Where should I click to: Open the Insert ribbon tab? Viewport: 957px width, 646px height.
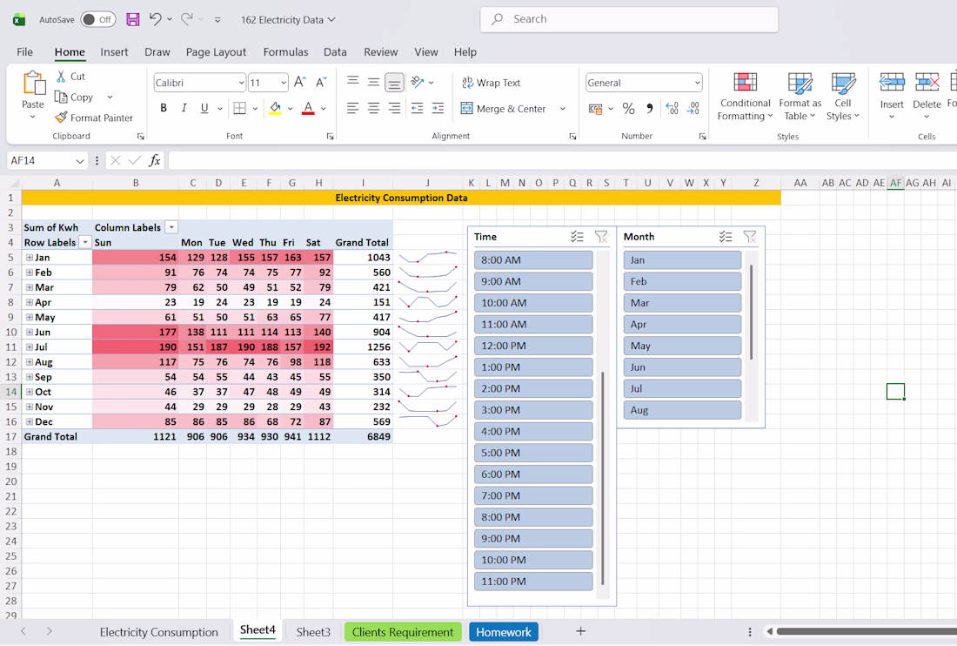[114, 52]
